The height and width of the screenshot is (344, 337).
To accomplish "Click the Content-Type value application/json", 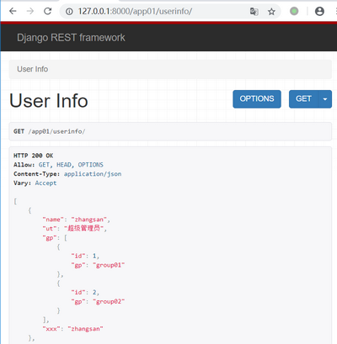I will pyautogui.click(x=93, y=174).
